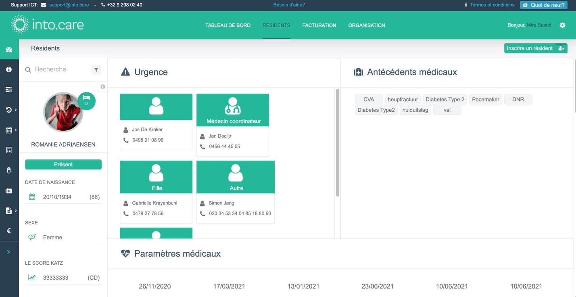Click the date of birth calendar icon

(x=32, y=197)
